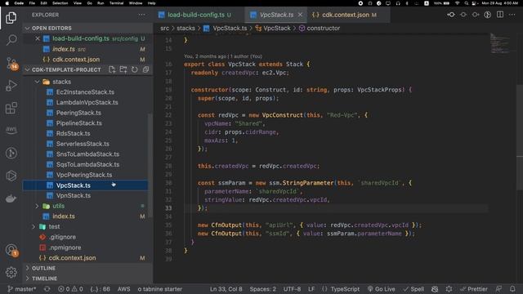The image size is (523, 294).
Task: Click constructor in the breadcrumb
Action: click(x=324, y=29)
